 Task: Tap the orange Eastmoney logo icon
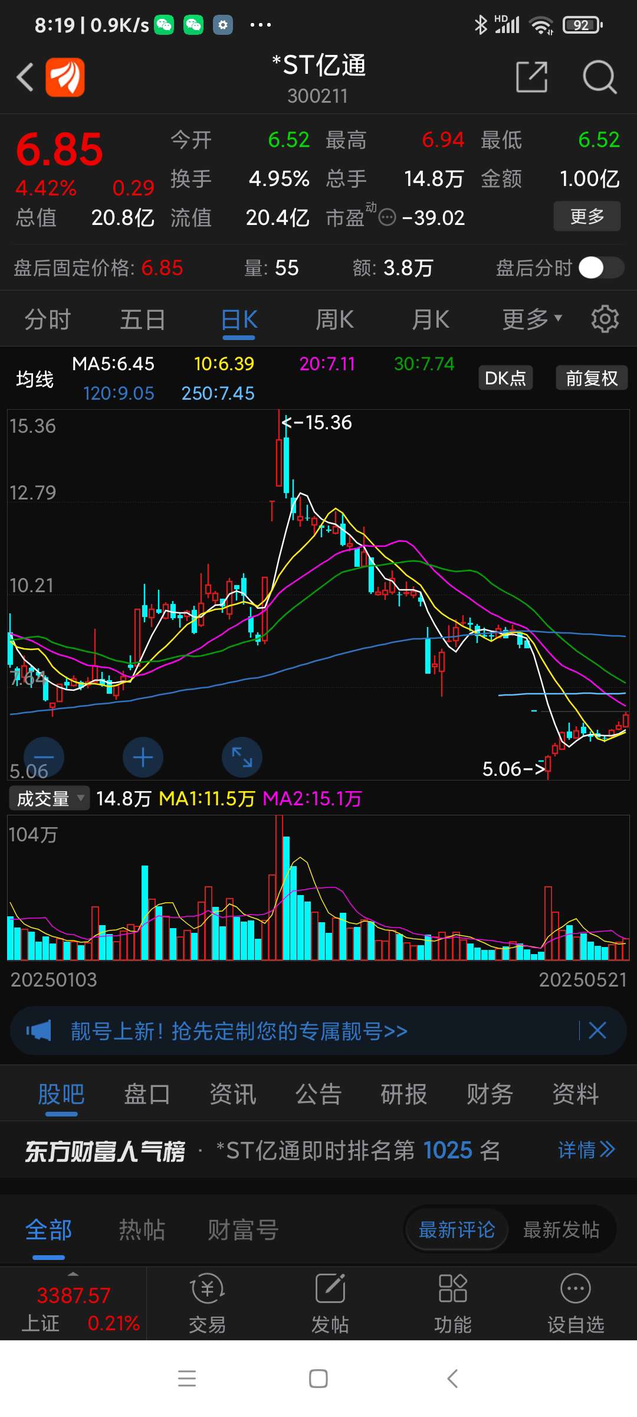[65, 77]
